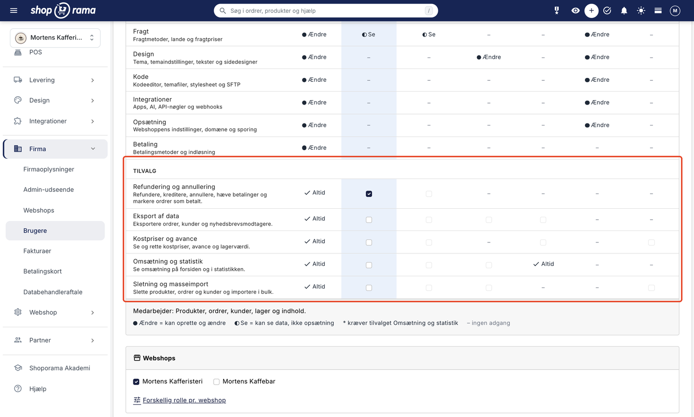Click the round plus button to create
Image resolution: width=694 pixels, height=417 pixels.
(591, 10)
